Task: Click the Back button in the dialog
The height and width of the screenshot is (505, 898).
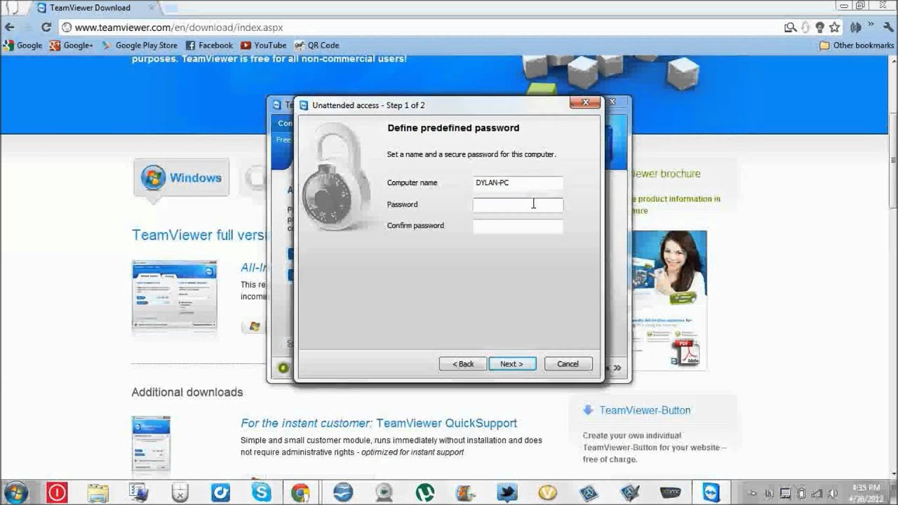Action: pos(463,364)
